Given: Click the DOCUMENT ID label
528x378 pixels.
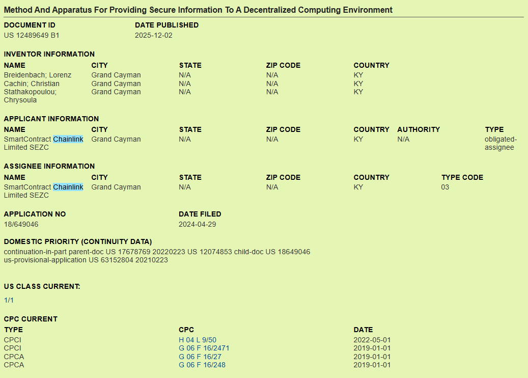Looking at the screenshot, I should coord(30,25).
